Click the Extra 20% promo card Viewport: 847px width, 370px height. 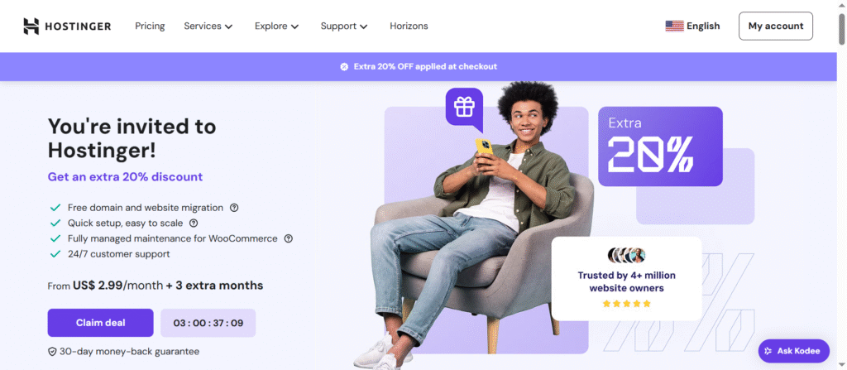[x=660, y=146]
